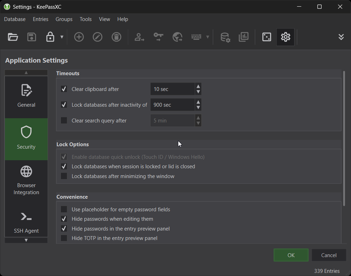
Task: Open the Database menu
Action: click(x=15, y=19)
